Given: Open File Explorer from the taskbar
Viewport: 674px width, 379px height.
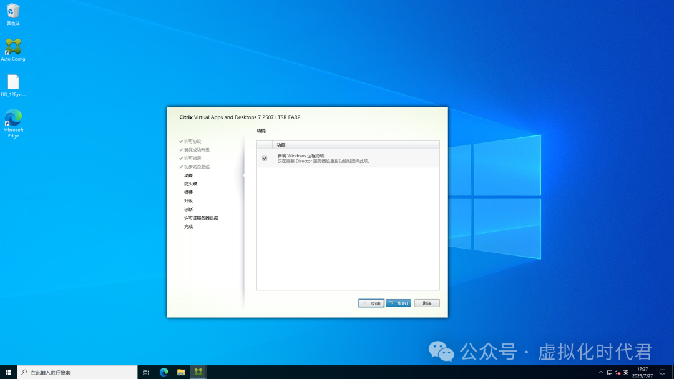Looking at the screenshot, I should pyautogui.click(x=181, y=372).
